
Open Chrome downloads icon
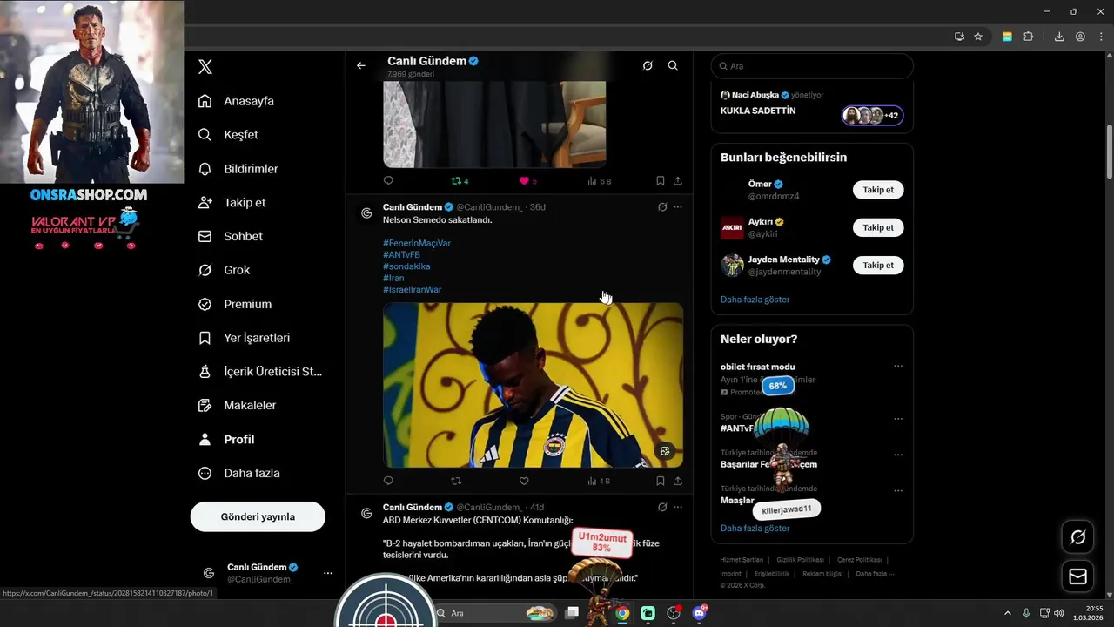pyautogui.click(x=1059, y=37)
